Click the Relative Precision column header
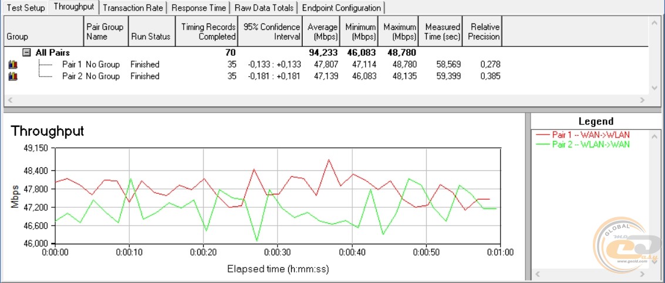Viewport: 665px width, 283px height. 482,32
